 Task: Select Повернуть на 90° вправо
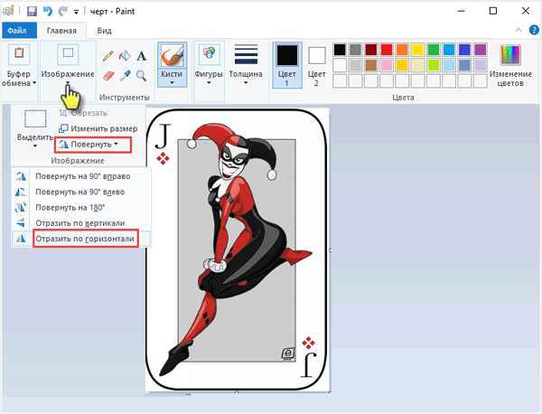click(x=82, y=176)
